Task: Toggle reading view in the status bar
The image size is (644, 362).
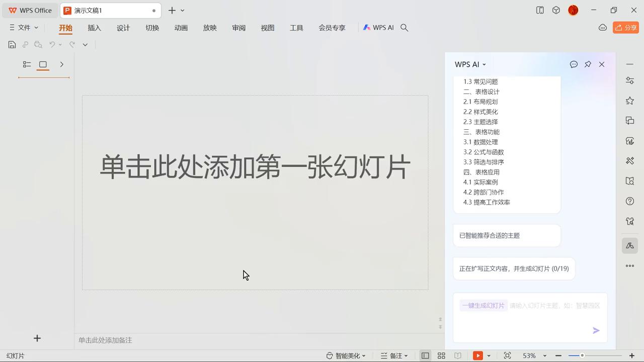Action: tap(458, 355)
